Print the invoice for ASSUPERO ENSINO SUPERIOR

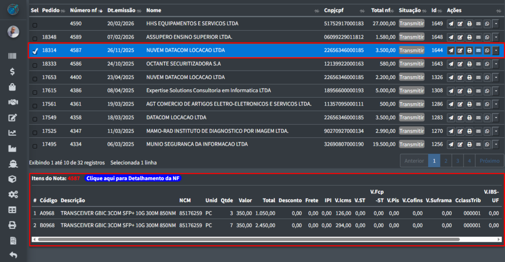[469, 37]
